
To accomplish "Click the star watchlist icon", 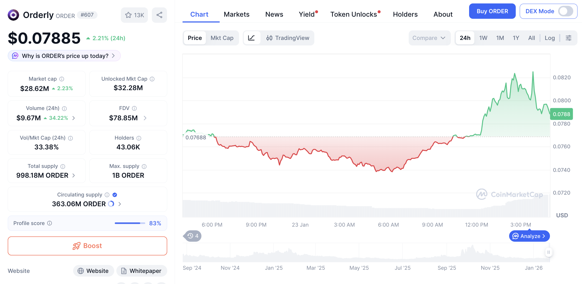I will coord(129,15).
